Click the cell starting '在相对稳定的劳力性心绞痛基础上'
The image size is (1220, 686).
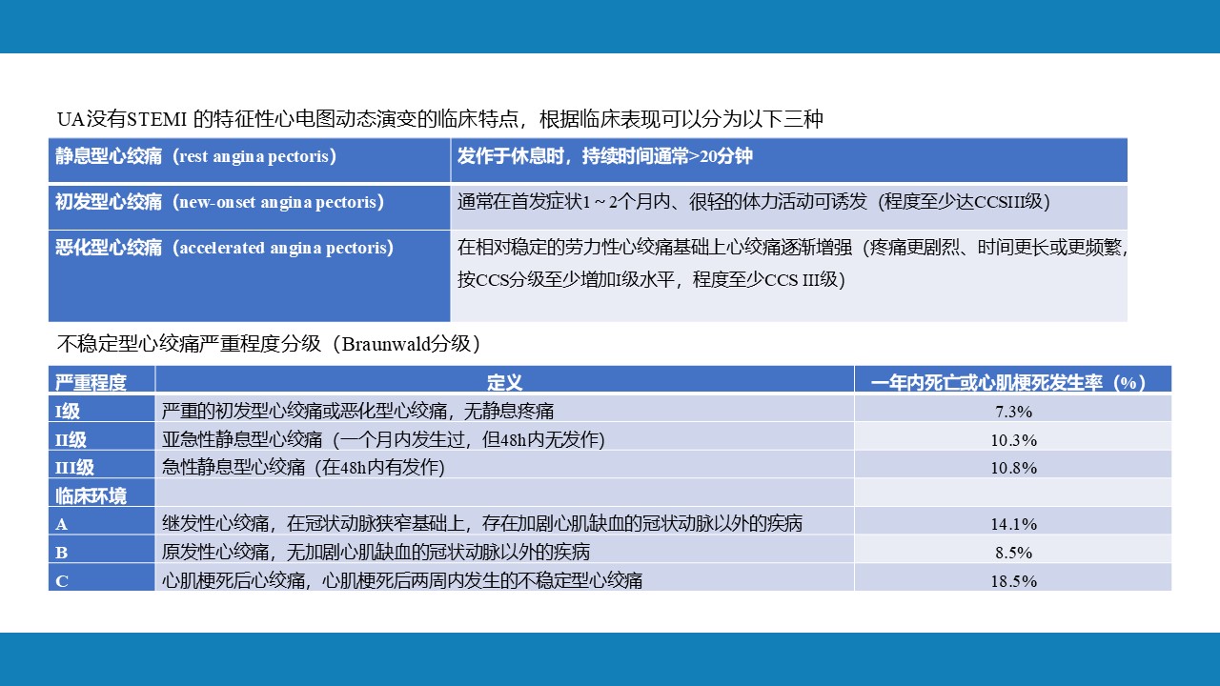coord(789,275)
